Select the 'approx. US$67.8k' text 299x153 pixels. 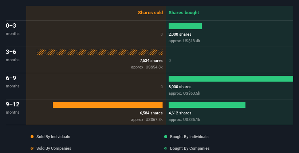click(x=147, y=119)
